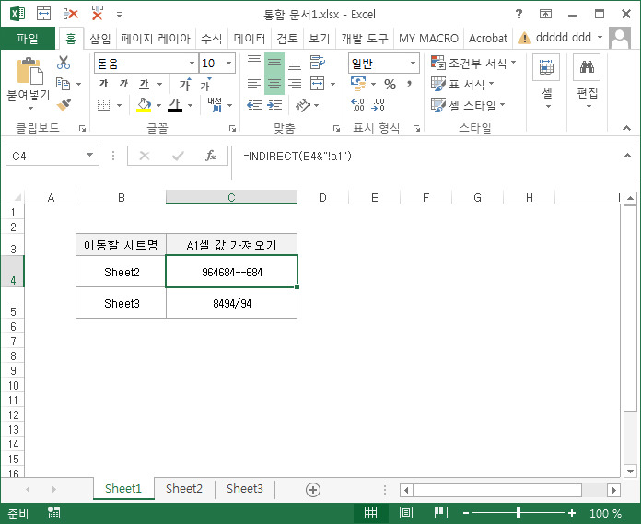Click the Copy icon
This screenshot has width=641, height=524.
point(63,84)
